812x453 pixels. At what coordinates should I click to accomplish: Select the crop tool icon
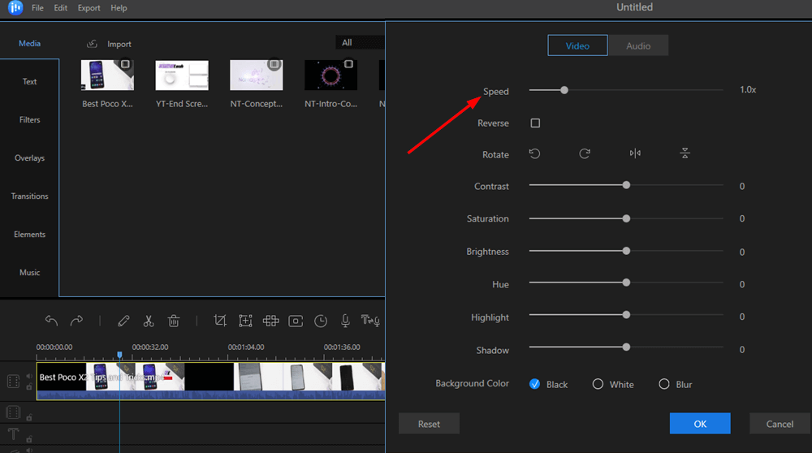(x=219, y=321)
